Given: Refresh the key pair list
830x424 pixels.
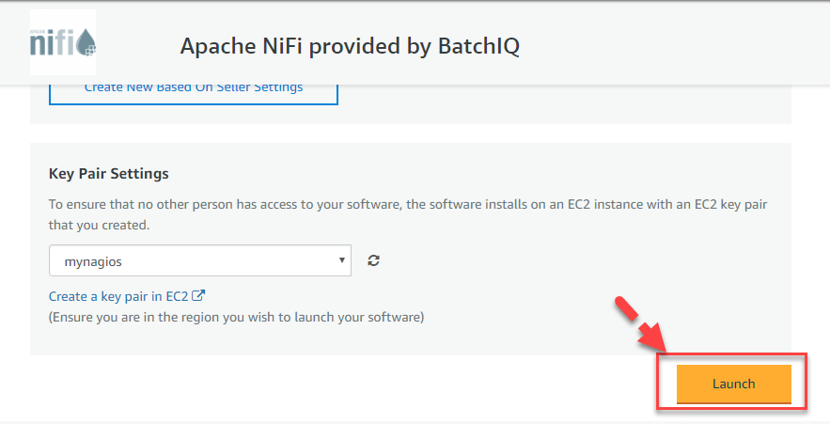Looking at the screenshot, I should [373, 261].
